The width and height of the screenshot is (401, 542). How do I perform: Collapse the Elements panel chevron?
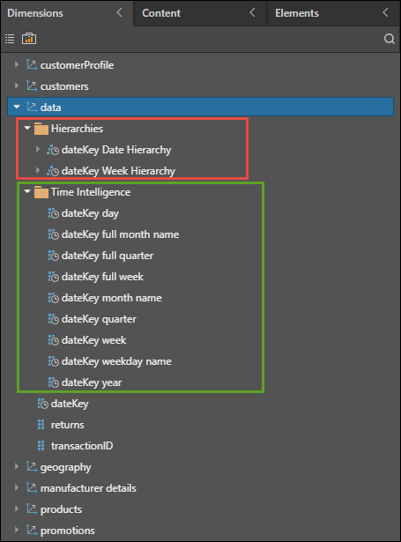click(385, 13)
